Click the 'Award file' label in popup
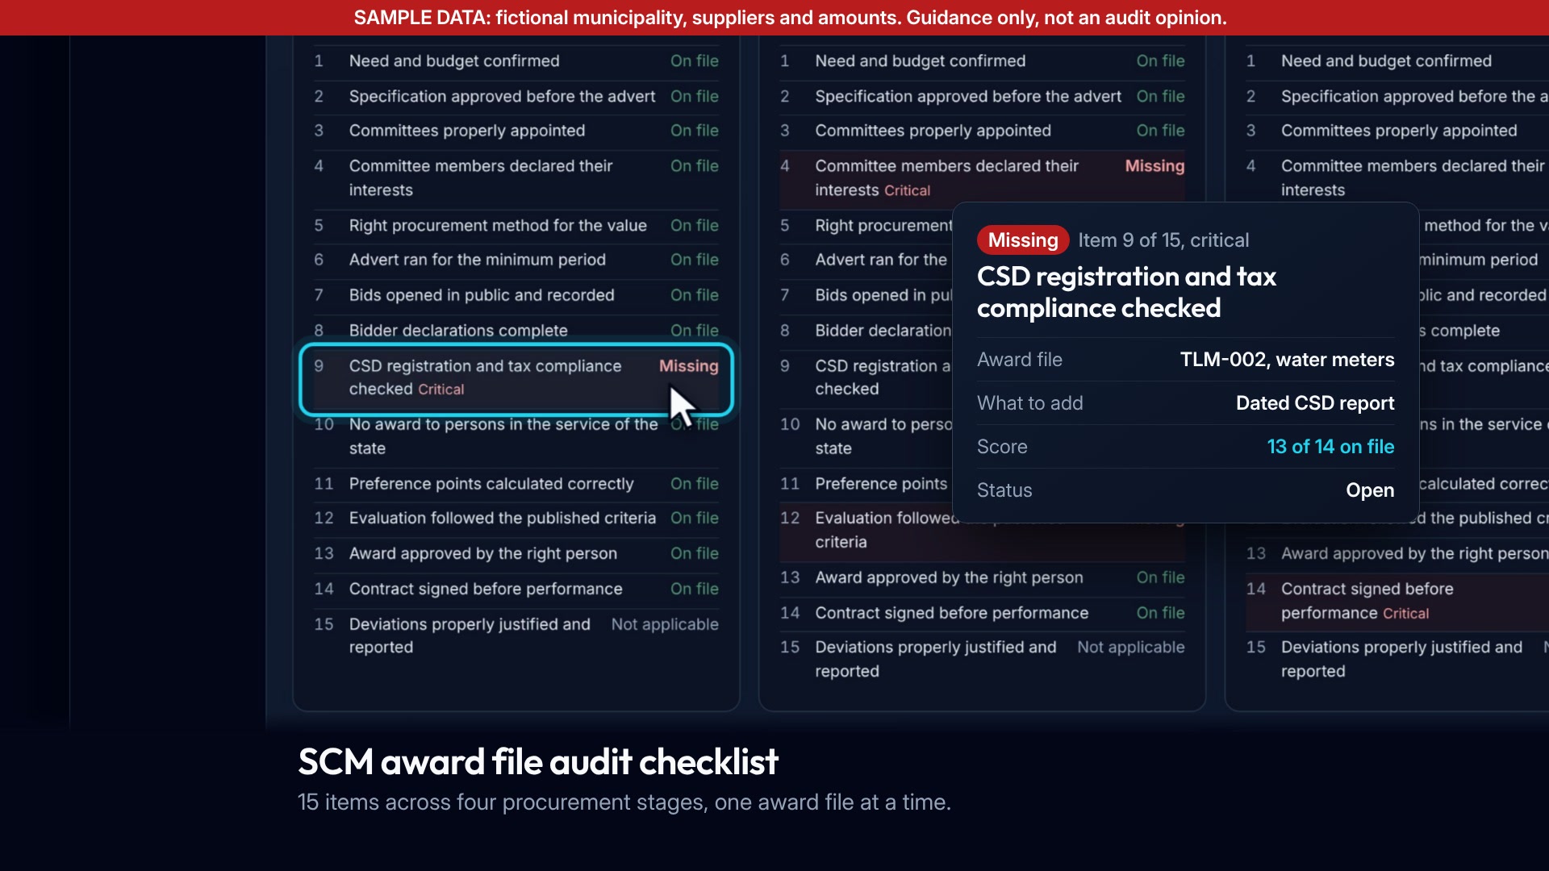 1019,360
